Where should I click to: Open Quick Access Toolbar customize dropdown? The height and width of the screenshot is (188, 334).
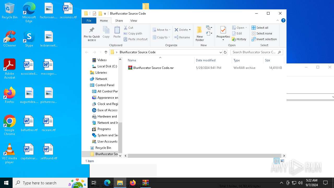point(105,14)
